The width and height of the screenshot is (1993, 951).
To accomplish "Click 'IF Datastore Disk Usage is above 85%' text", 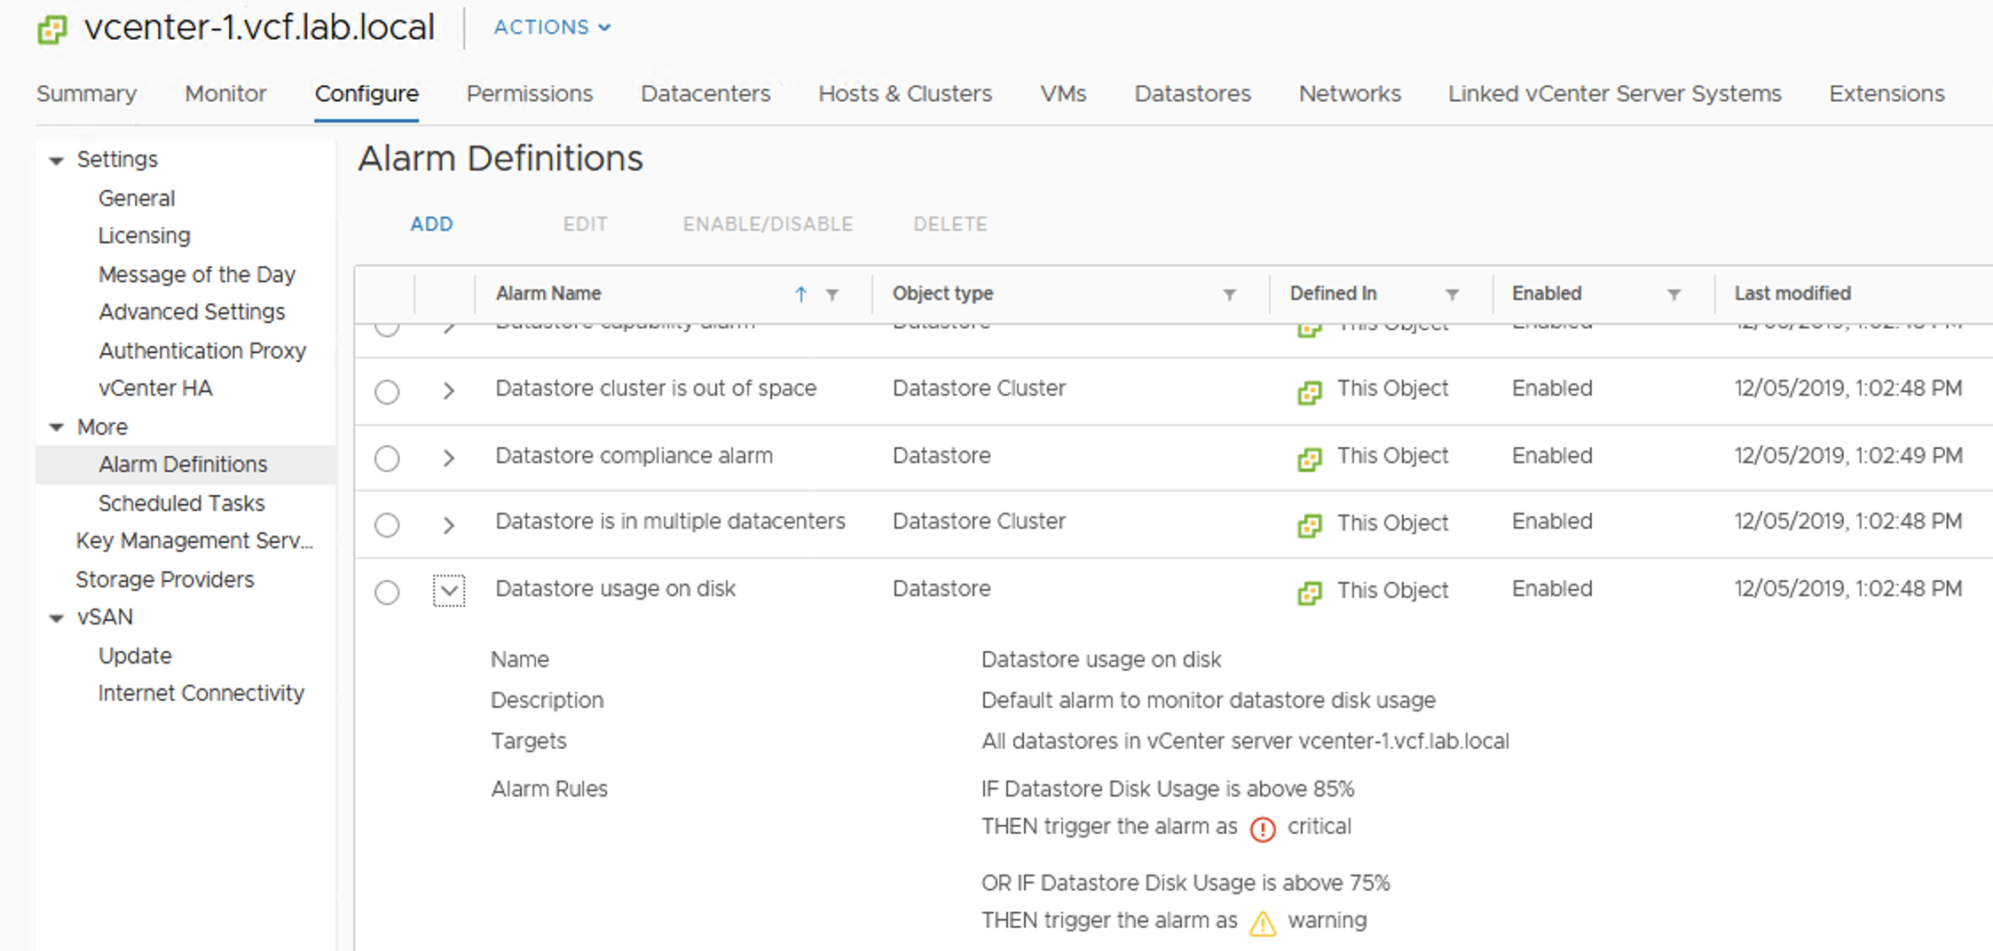I will (x=1168, y=789).
